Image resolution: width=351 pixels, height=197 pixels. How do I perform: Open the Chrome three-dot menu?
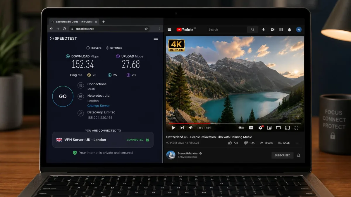(x=160, y=29)
